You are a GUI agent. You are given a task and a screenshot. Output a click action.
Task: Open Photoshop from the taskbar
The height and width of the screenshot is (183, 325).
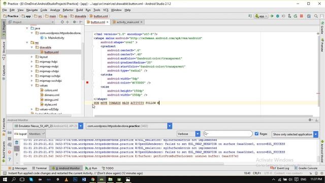point(75,179)
